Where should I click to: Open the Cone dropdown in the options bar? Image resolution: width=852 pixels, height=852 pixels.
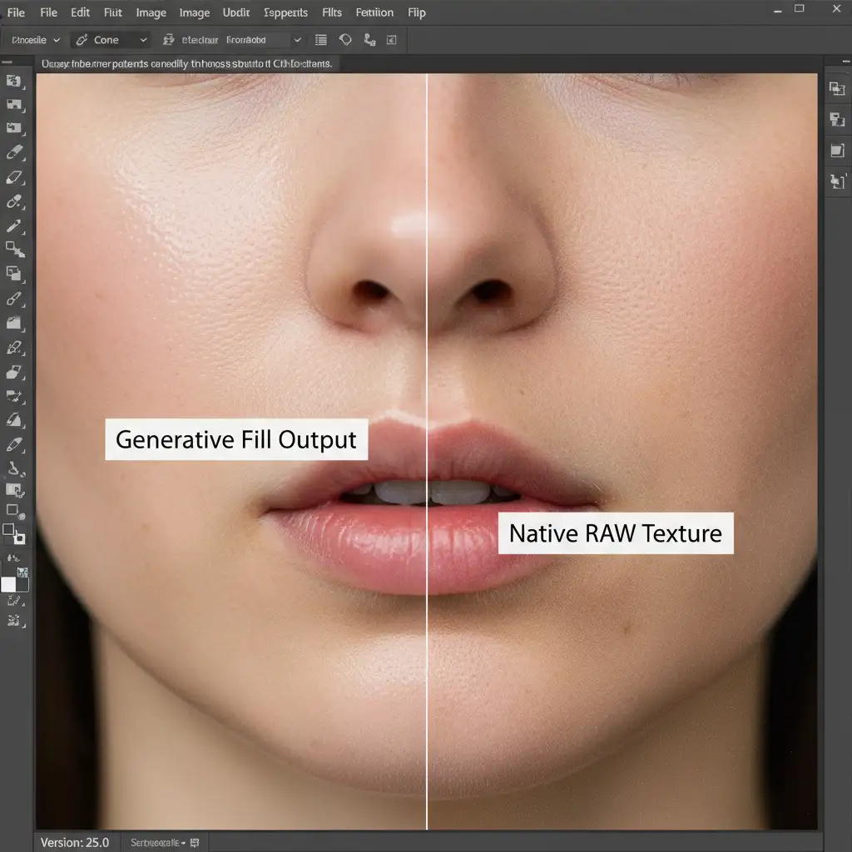(x=111, y=40)
